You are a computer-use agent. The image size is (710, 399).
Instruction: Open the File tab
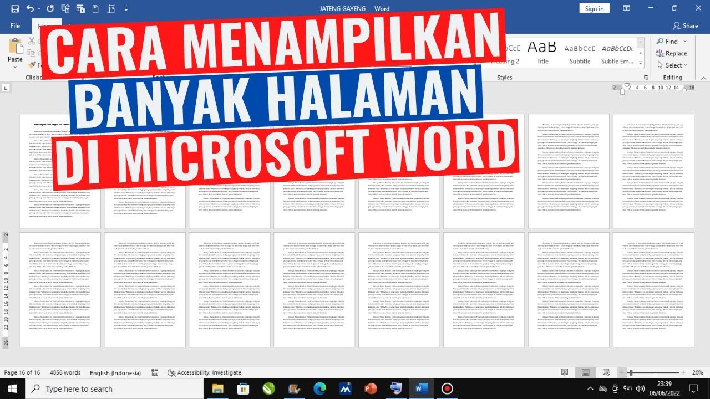[15, 26]
